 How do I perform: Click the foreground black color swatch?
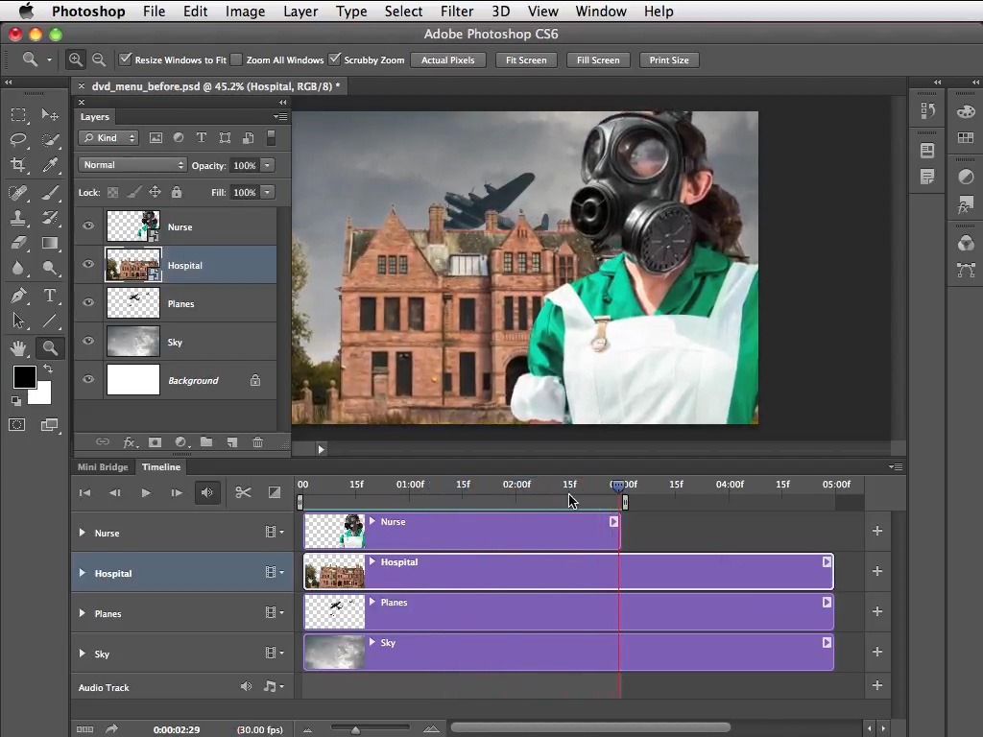(x=24, y=377)
